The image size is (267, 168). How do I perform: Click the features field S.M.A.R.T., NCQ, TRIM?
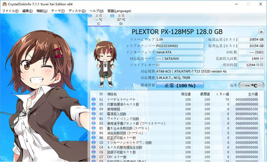210,78
